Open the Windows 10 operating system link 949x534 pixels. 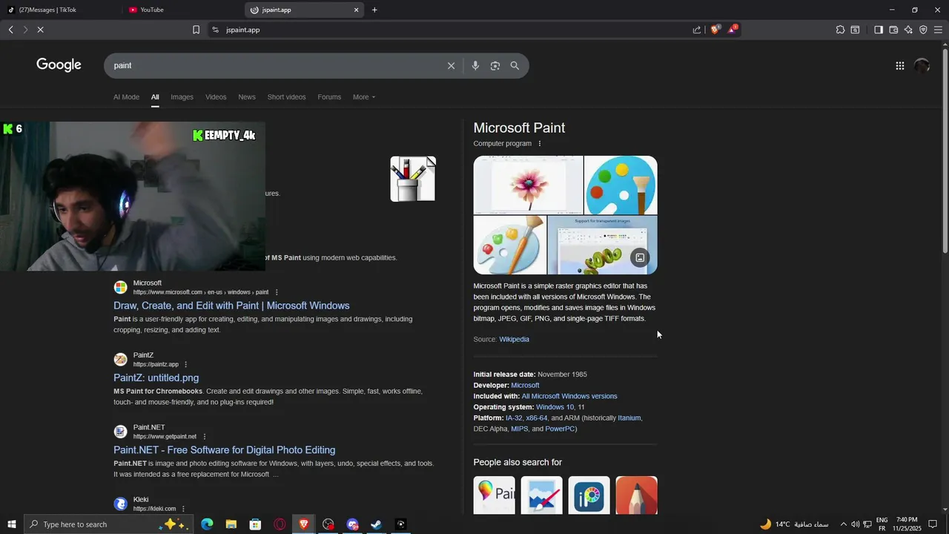pyautogui.click(x=555, y=407)
